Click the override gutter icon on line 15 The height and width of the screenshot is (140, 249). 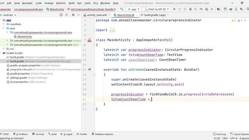click(x=90, y=70)
